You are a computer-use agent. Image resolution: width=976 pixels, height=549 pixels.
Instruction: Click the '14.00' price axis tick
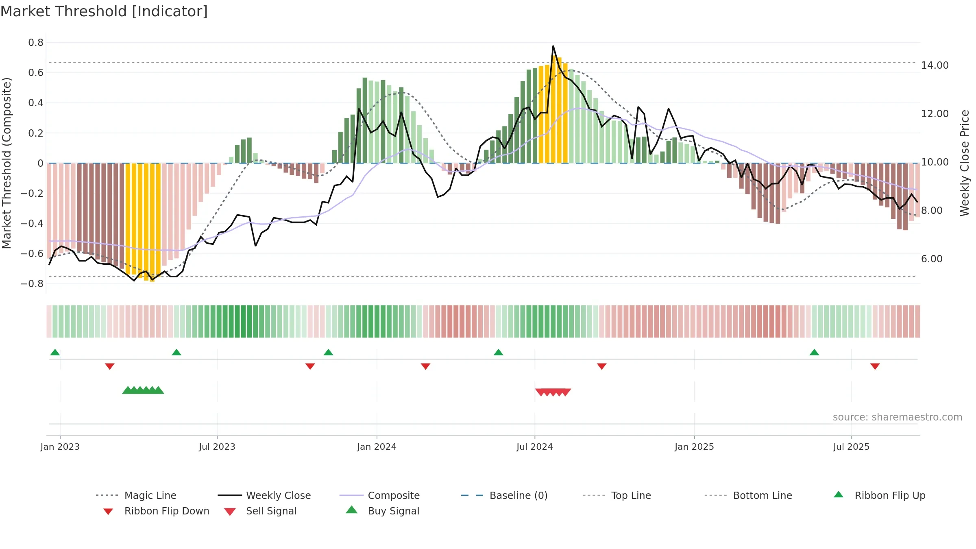(x=935, y=65)
